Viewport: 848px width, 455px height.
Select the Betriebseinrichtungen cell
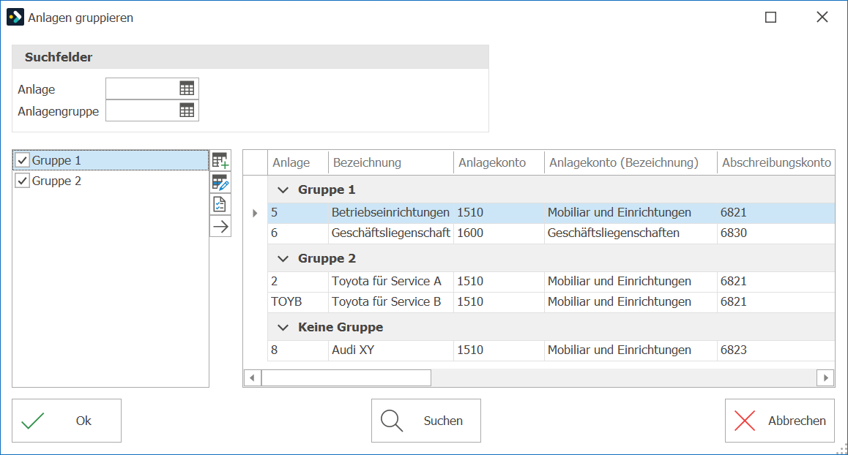coord(390,213)
